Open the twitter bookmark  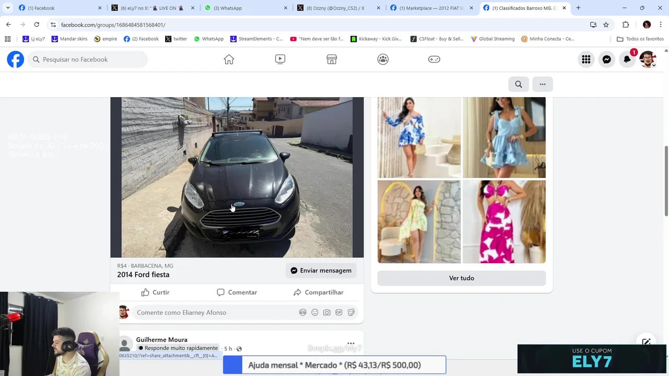176,39
